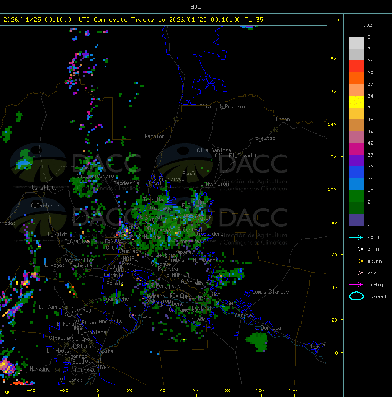
Task: Click the '-40' tick on horizontal km axis
Action: tap(31, 391)
